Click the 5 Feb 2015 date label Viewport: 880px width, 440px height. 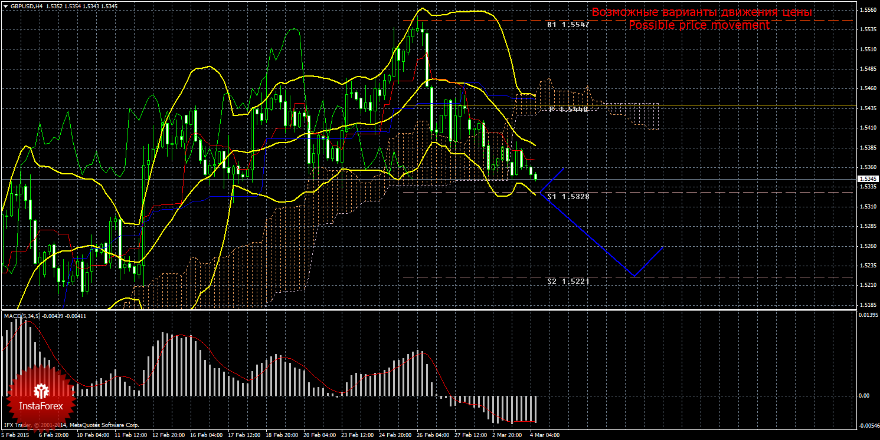[x=15, y=435]
